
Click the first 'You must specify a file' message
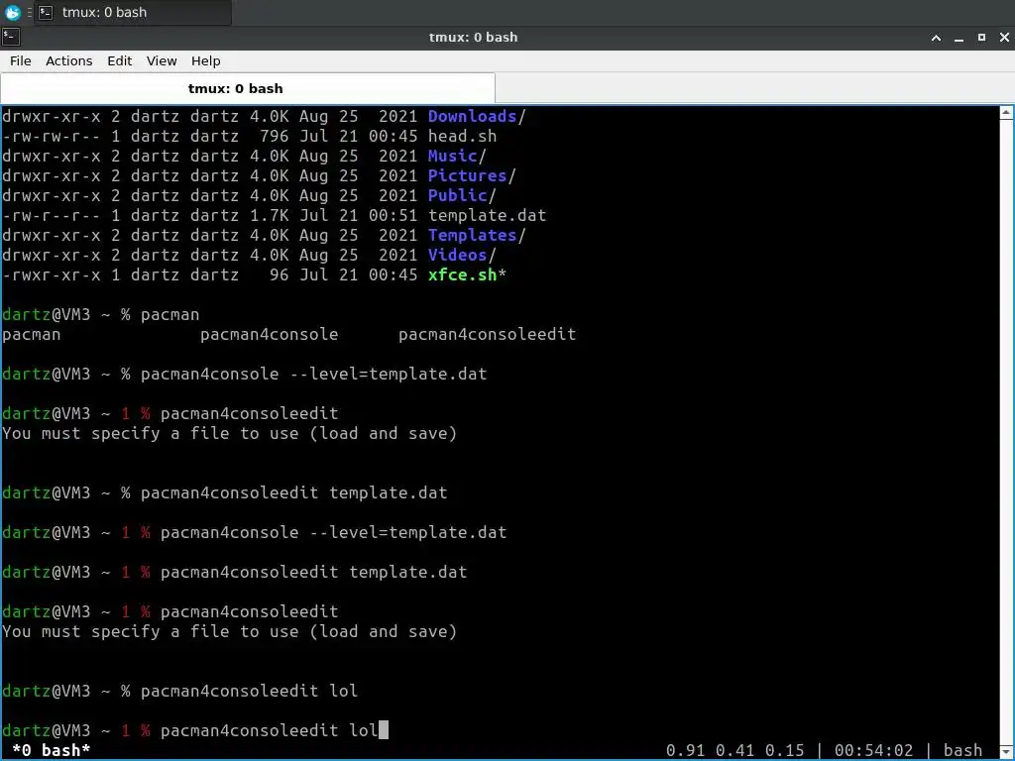tap(229, 434)
